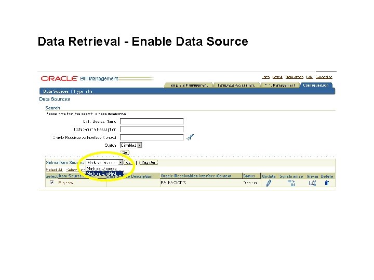Choose Mark as Enabled from the dropdown list
The image size is (374, 280).
point(104,173)
